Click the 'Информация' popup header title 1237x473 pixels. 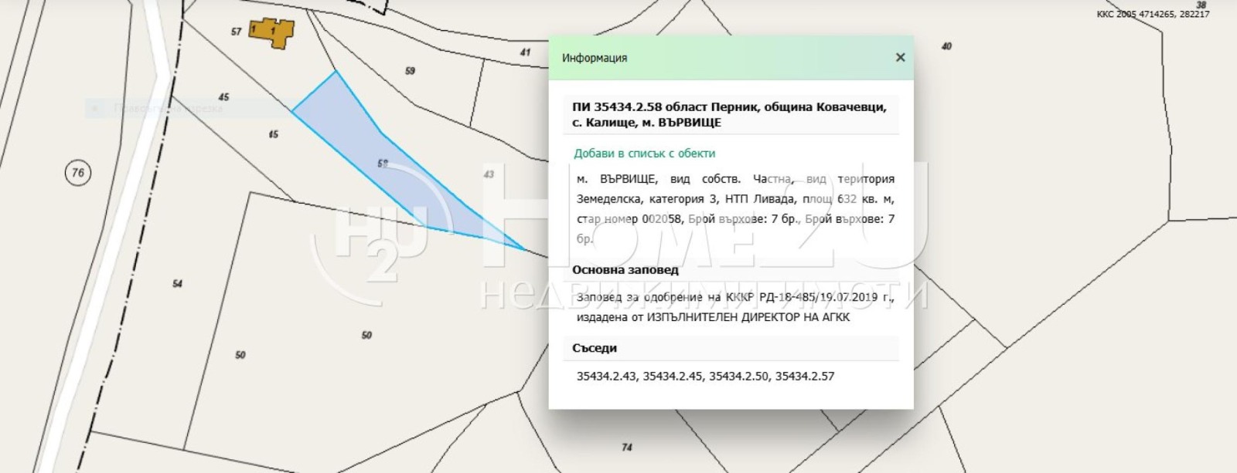click(x=595, y=58)
